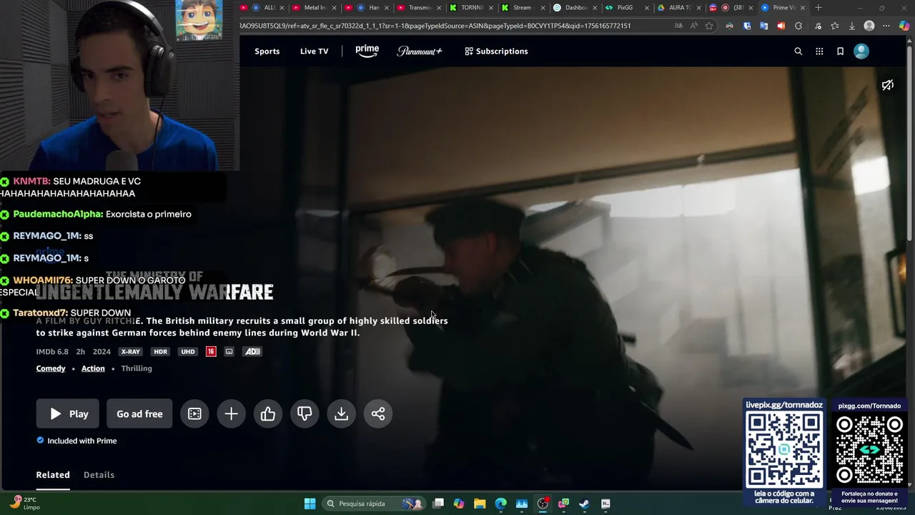
Task: Share the movie using share icon
Action: click(378, 413)
